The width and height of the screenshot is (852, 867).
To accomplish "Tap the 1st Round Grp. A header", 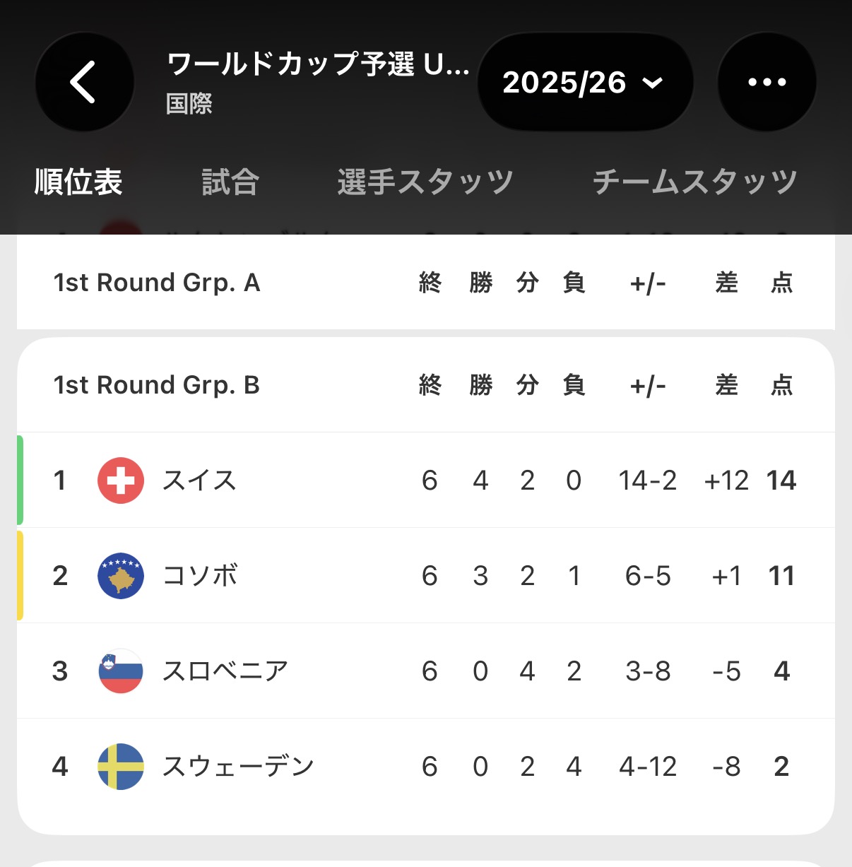I will point(157,283).
